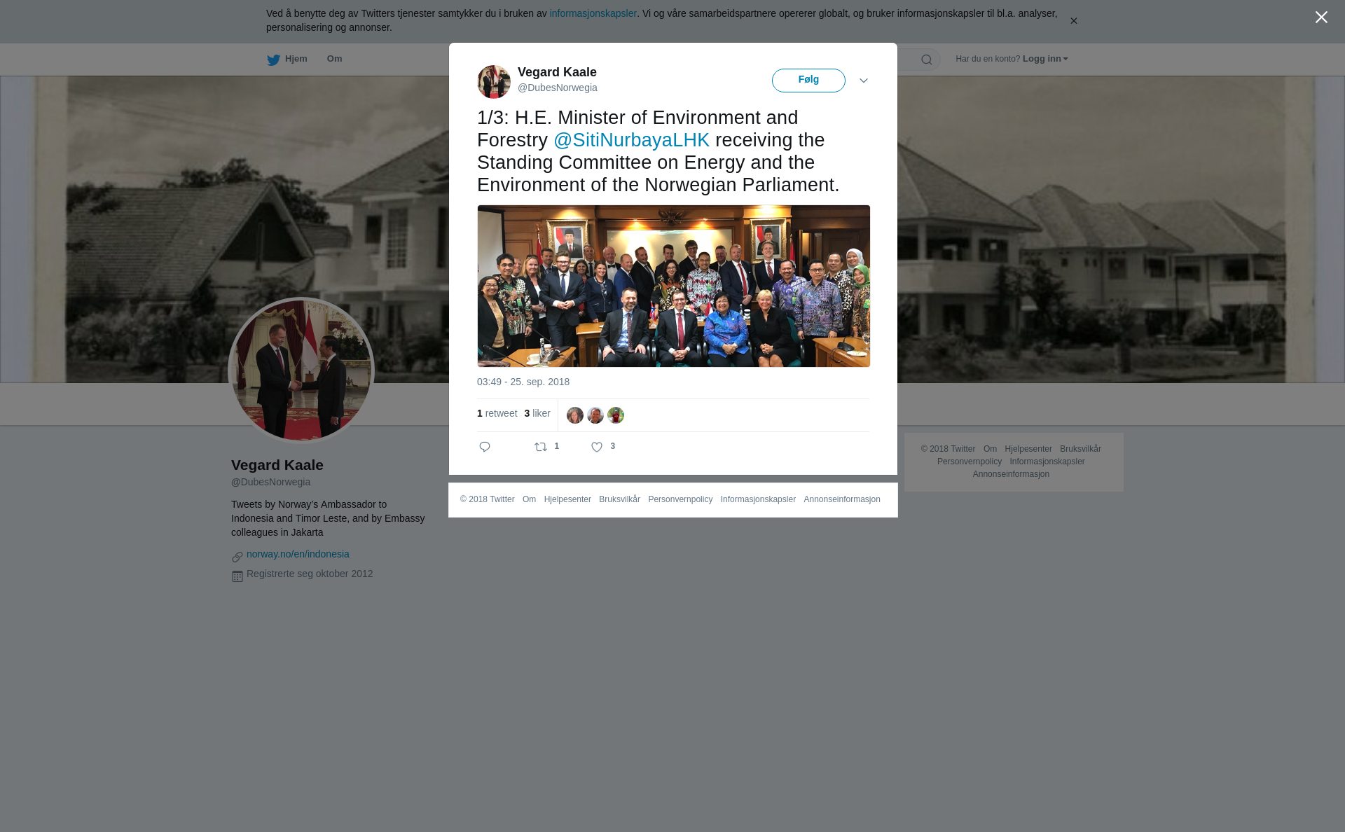Go to Hjem in navigation
Screen dimensions: 1345x832
pyautogui.click(x=296, y=59)
